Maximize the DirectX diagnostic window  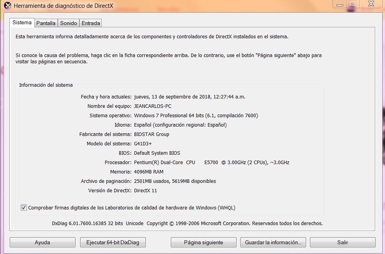(353, 4)
